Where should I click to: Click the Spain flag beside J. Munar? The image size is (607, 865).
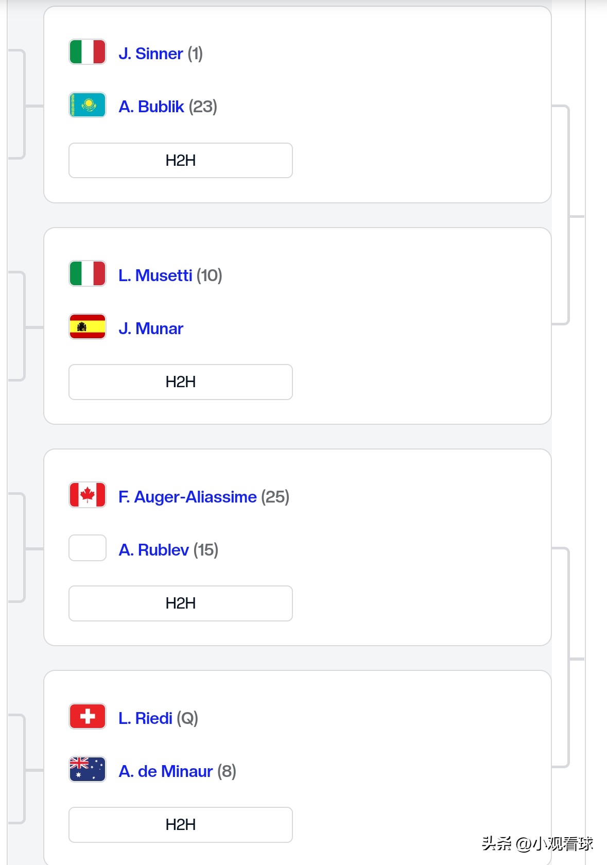[x=88, y=326]
